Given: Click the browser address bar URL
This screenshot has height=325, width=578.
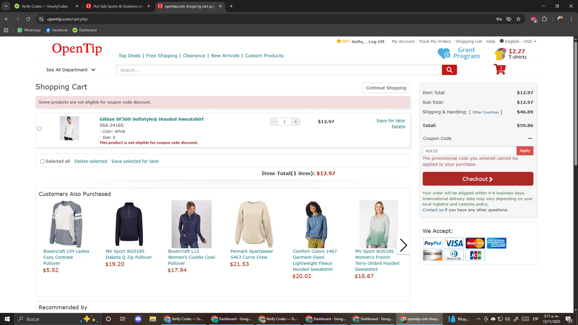Looking at the screenshot, I should [x=67, y=19].
